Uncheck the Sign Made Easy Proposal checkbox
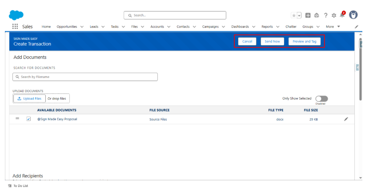Viewport: 373px width, 194px height. [x=28, y=119]
